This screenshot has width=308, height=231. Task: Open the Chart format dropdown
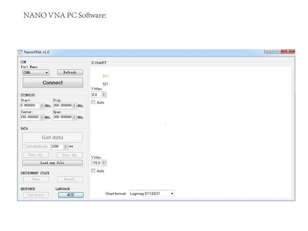(x=152, y=194)
